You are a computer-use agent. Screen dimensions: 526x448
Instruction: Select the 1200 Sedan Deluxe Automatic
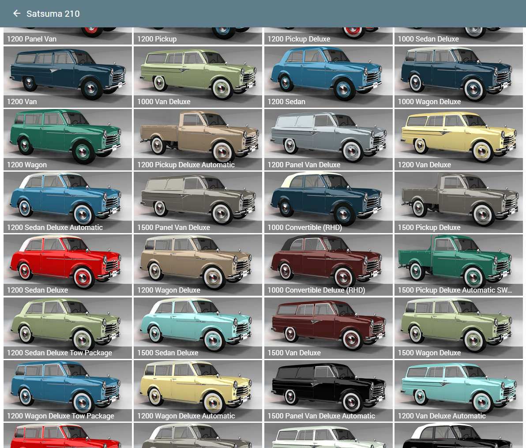click(68, 202)
